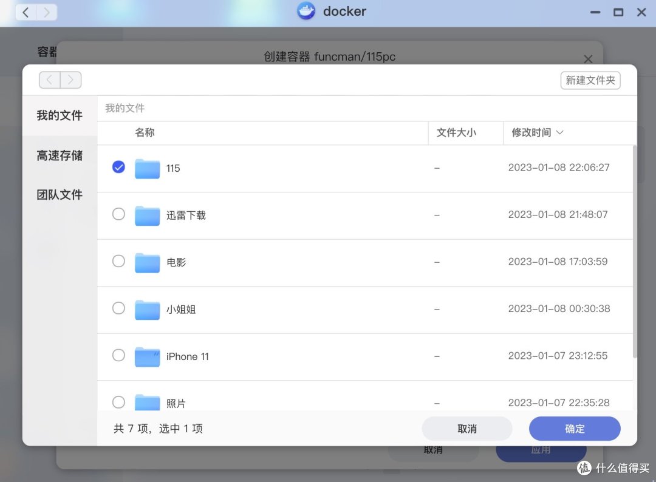The height and width of the screenshot is (482, 656).
Task: Confirm selection with the 确定 button
Action: (x=574, y=429)
